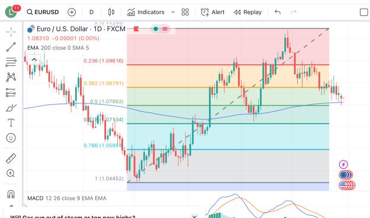370x218 pixels.
Task: Select the forecast and measurement tool
Action: [11, 92]
